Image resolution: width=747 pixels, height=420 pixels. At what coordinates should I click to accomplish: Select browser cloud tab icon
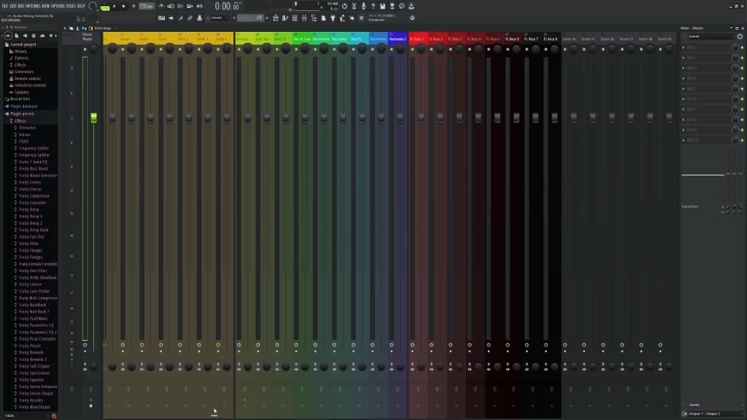(42, 36)
